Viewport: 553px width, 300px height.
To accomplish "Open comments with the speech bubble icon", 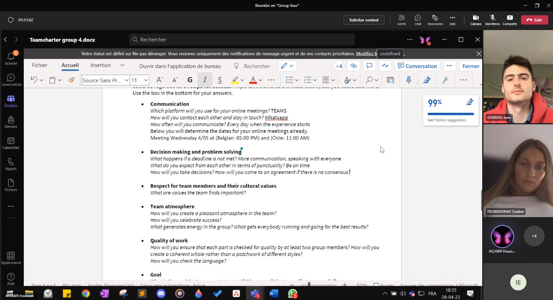I will [369, 66].
